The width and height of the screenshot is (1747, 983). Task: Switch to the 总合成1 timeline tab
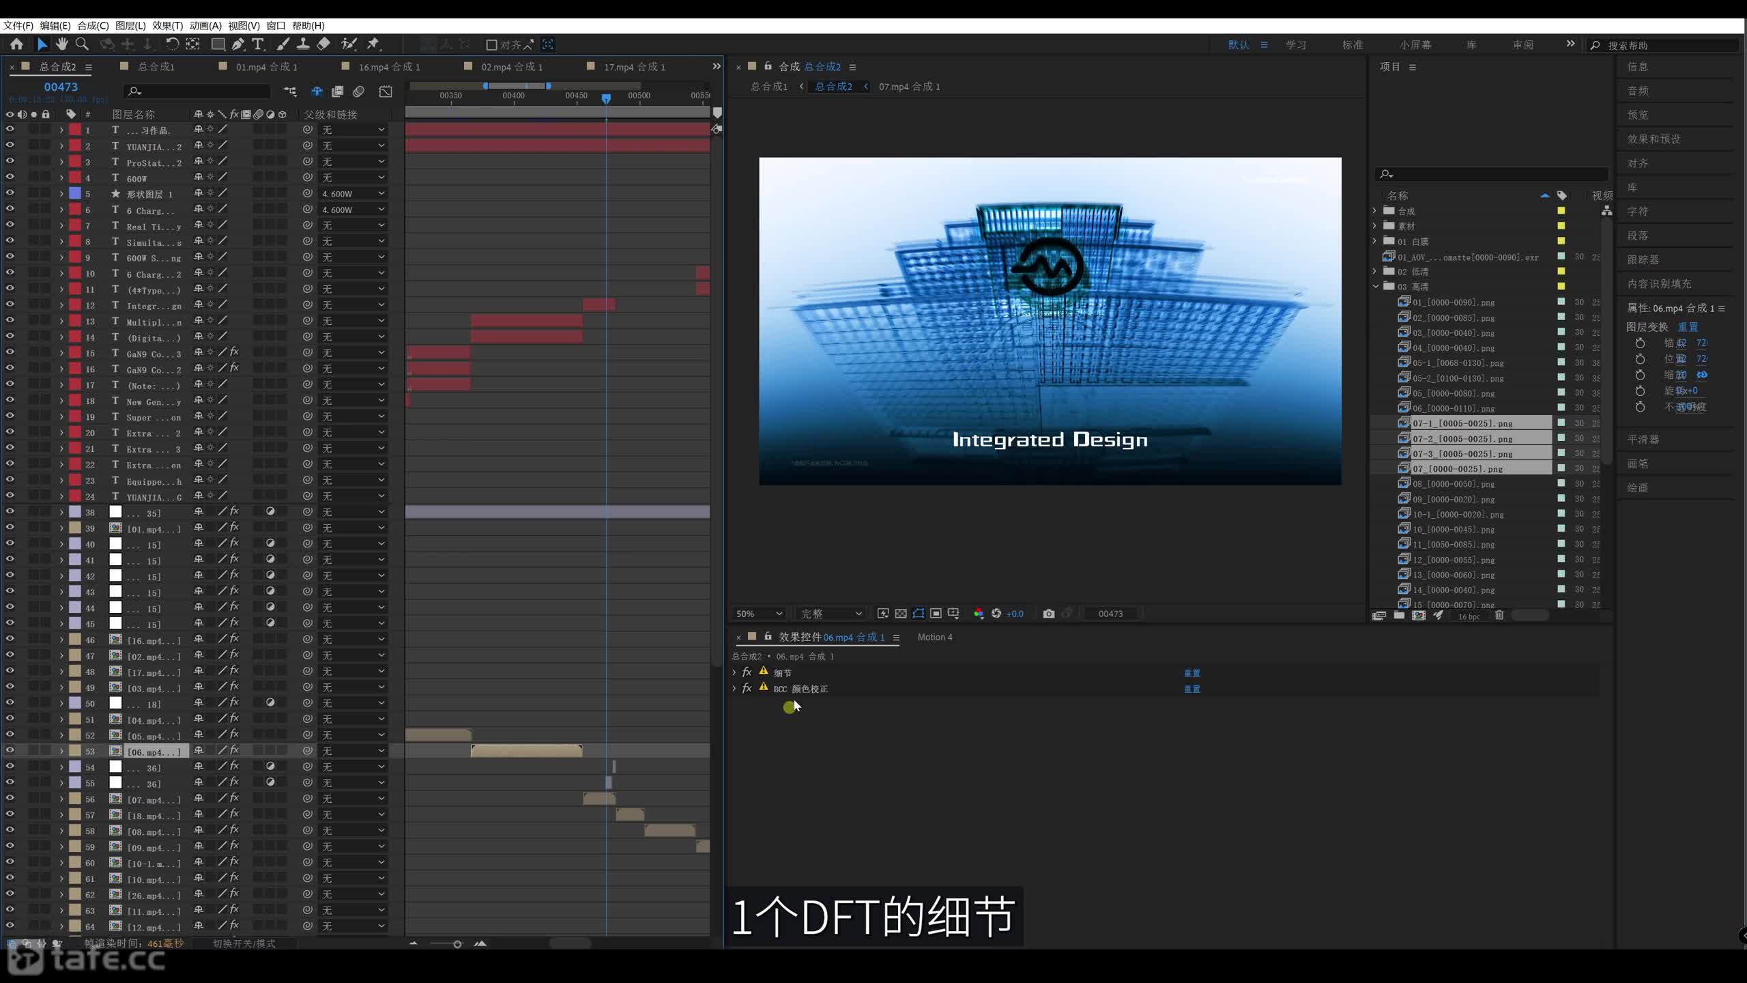(x=156, y=66)
